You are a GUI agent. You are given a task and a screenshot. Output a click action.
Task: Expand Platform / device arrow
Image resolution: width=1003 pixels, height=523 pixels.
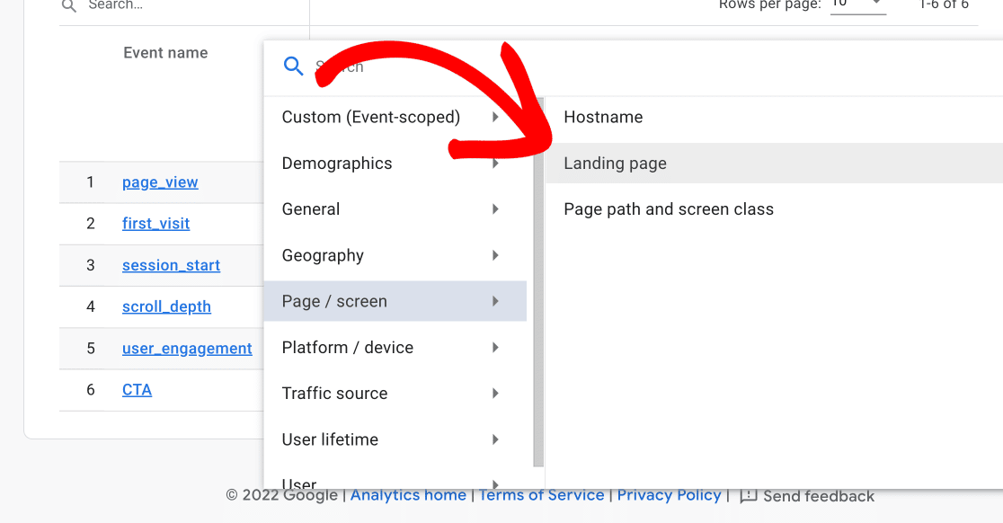[x=495, y=347]
